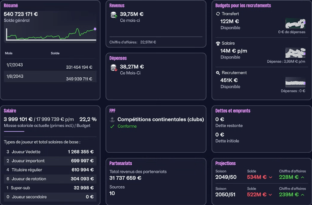The width and height of the screenshot is (312, 205).
Task: Click the red down arrow beside 534M €
Action: 271,177
